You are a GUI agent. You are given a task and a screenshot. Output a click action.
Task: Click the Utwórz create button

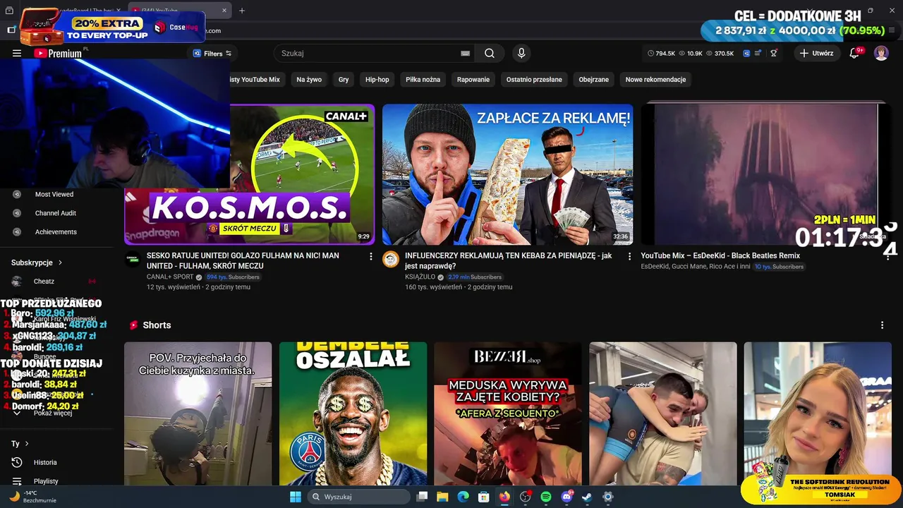(817, 53)
